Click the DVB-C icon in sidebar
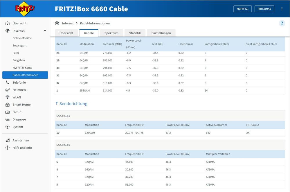The height and width of the screenshot is (192, 290). (8, 112)
